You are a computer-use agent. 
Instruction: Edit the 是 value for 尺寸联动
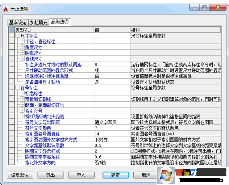tap(112, 82)
